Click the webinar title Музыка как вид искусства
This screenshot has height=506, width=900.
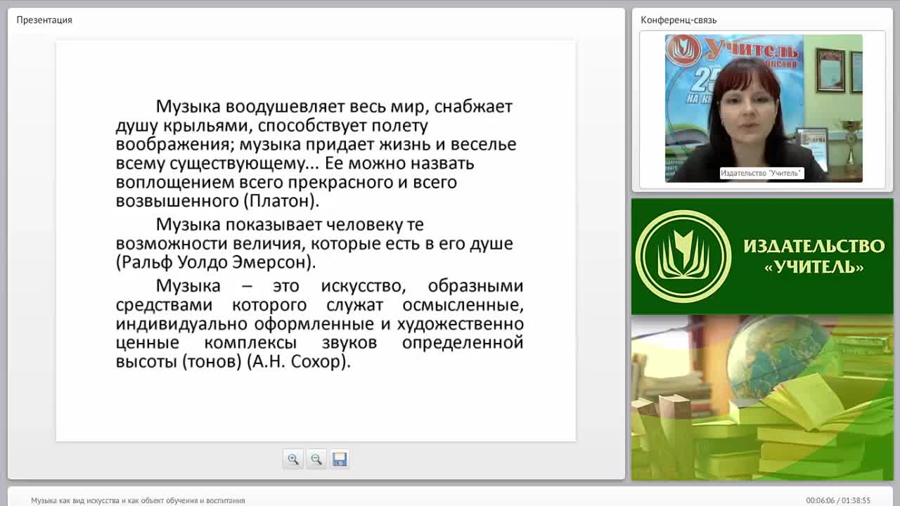coord(138,500)
